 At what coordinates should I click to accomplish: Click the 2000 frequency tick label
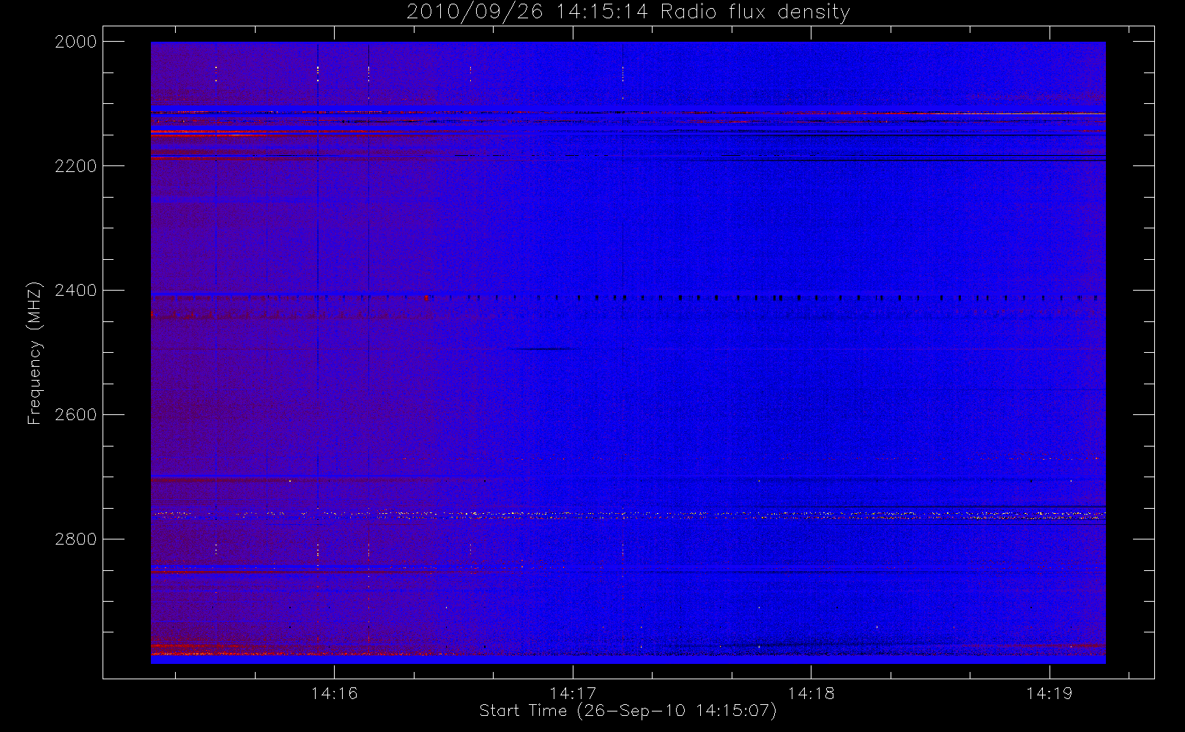pyautogui.click(x=76, y=42)
